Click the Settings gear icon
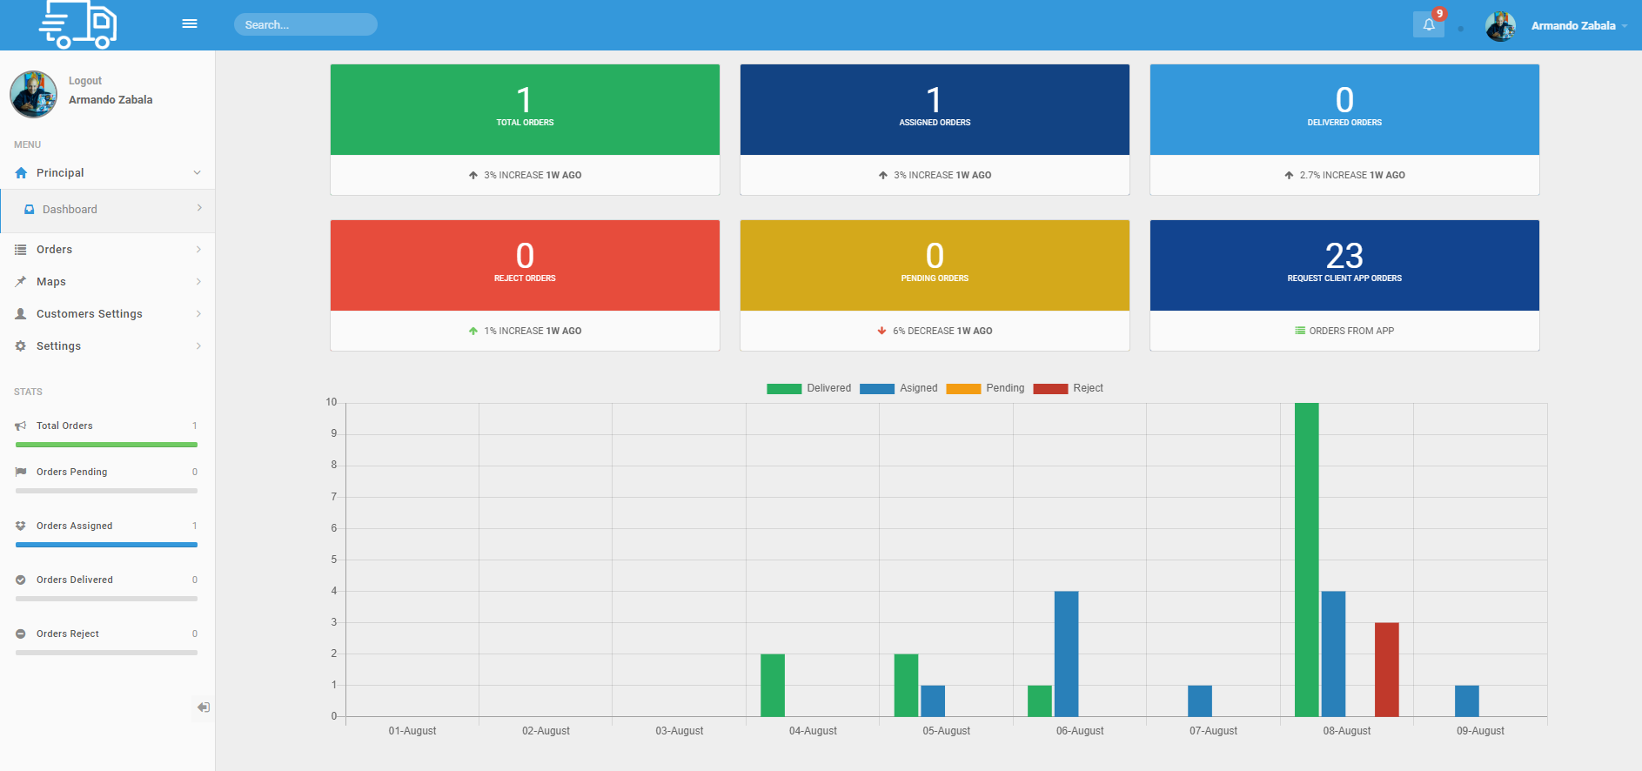The image size is (1642, 771). pos(21,346)
